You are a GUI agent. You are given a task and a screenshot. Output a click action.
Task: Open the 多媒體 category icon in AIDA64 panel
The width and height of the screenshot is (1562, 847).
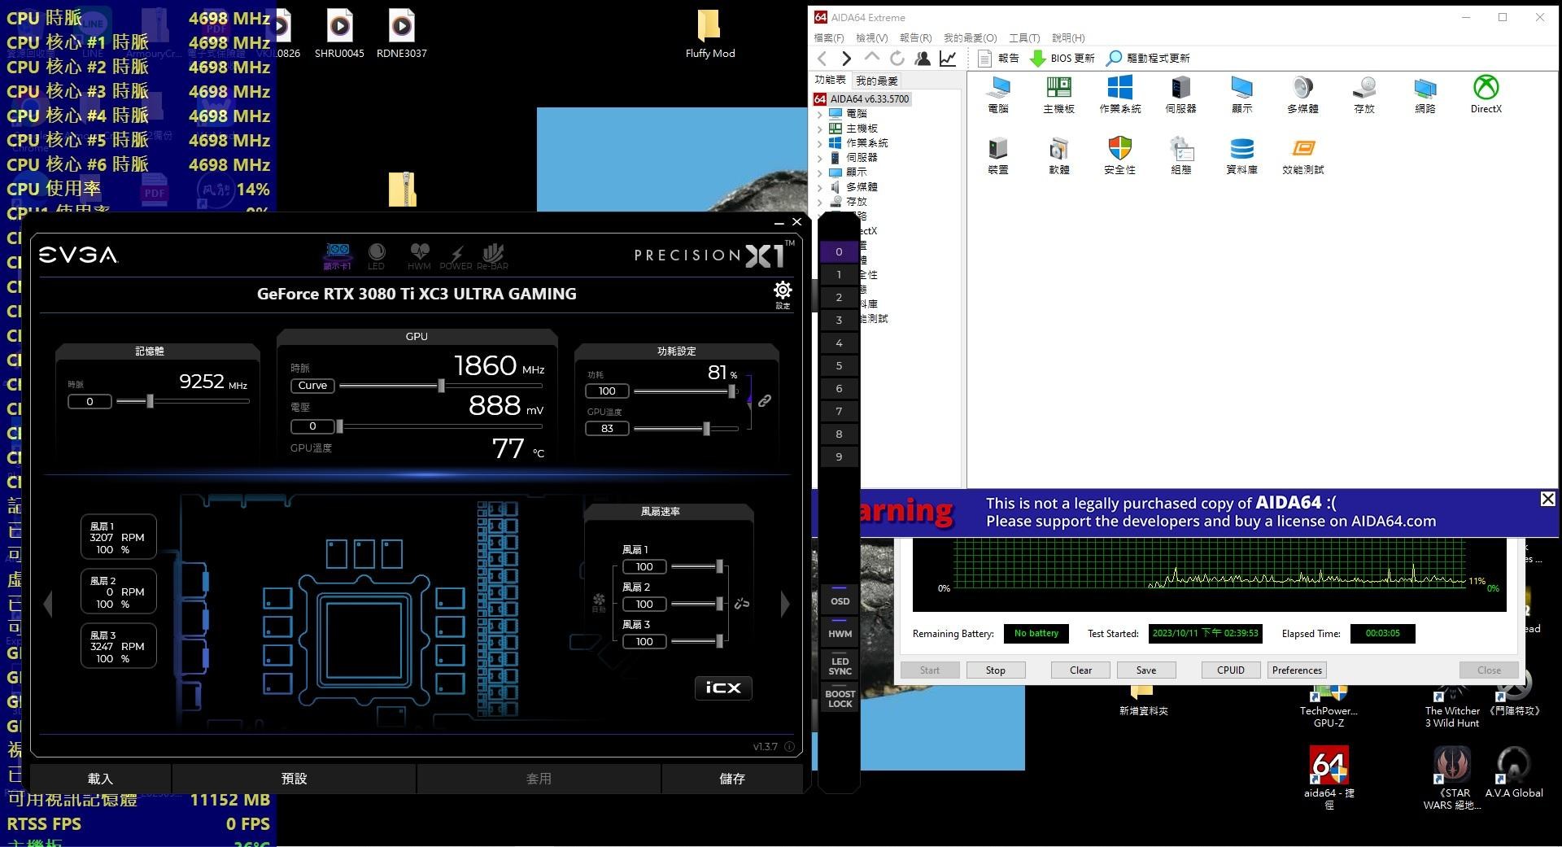tap(1302, 94)
